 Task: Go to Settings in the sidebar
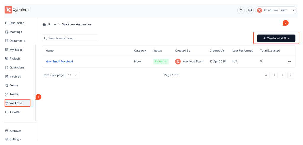coord(15,139)
